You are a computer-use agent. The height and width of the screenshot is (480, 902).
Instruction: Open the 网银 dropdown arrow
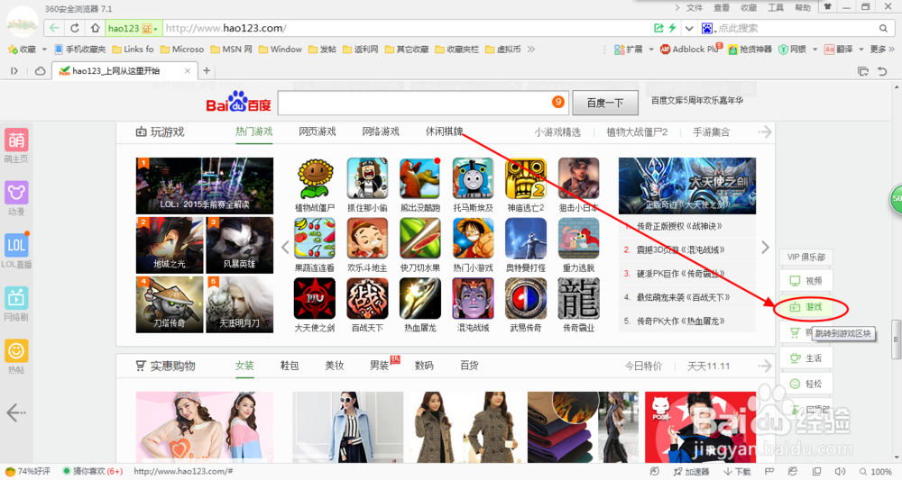tap(815, 50)
